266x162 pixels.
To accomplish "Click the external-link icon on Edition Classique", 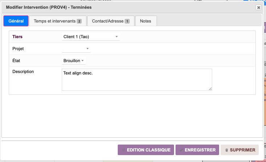I will tap(124, 150).
